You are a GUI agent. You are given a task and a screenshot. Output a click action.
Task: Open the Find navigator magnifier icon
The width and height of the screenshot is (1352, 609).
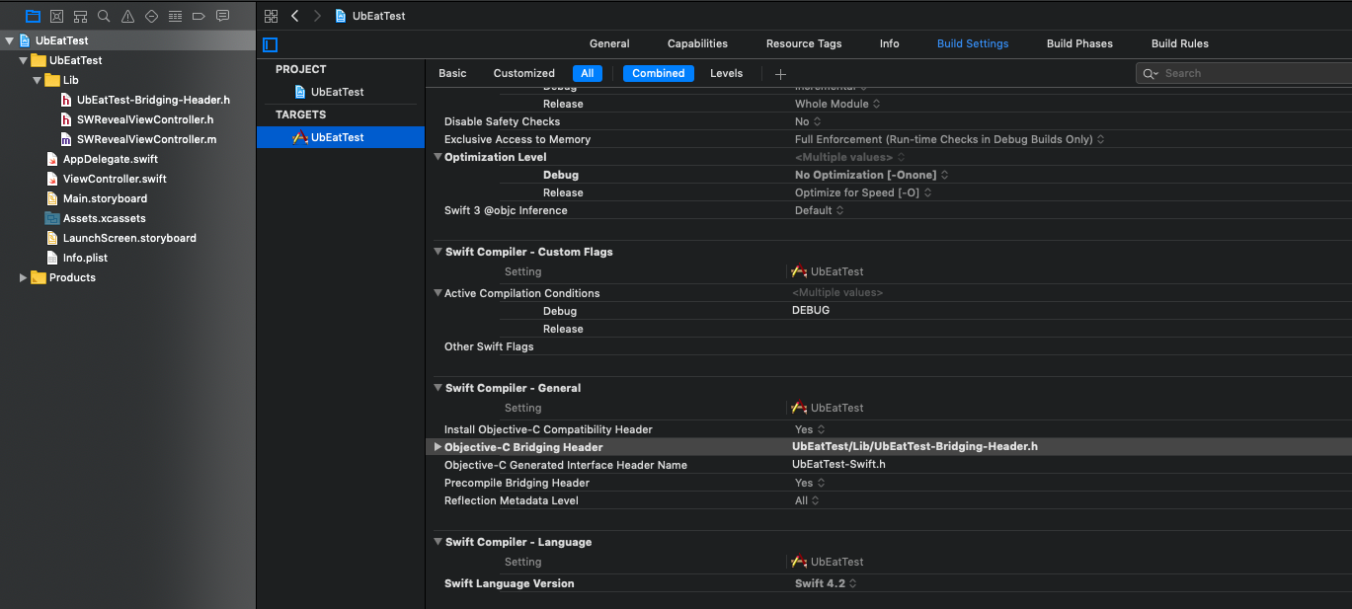[104, 16]
